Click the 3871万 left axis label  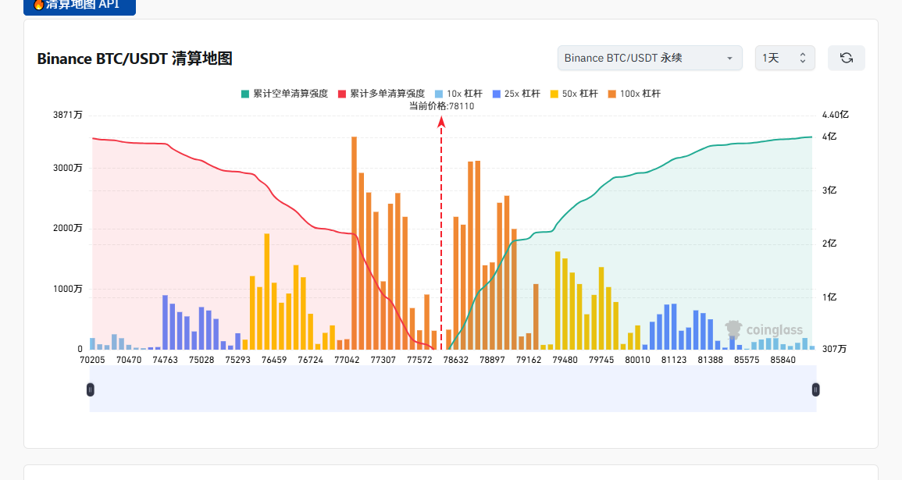click(x=67, y=115)
